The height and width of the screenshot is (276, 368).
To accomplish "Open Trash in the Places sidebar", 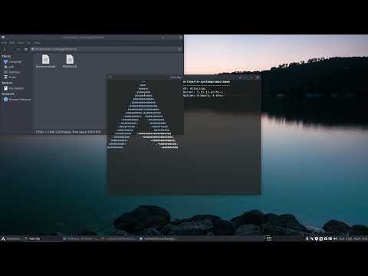I will (10, 77).
